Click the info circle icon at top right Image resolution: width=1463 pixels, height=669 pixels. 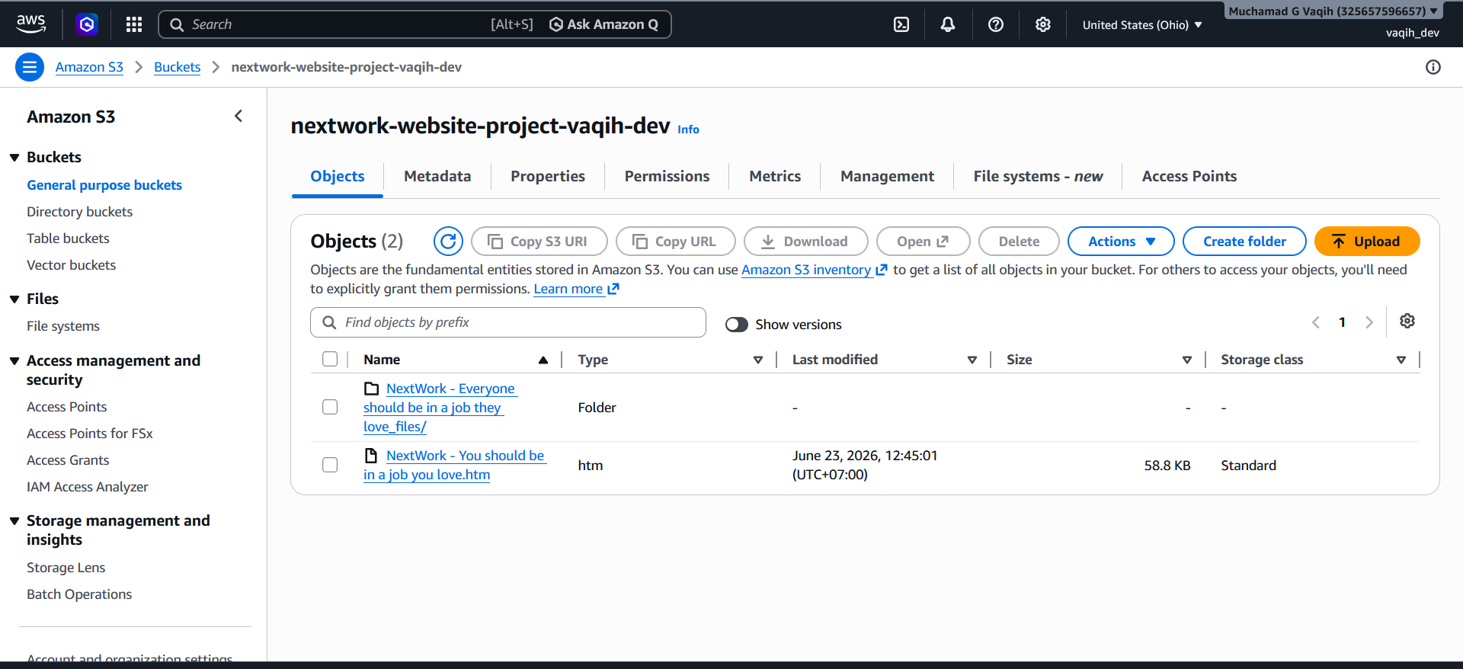1433,67
